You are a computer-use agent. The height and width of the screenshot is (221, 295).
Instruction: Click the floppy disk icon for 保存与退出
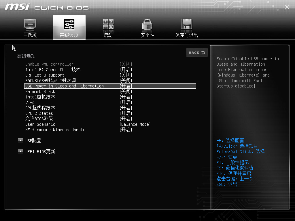pyautogui.click(x=187, y=24)
